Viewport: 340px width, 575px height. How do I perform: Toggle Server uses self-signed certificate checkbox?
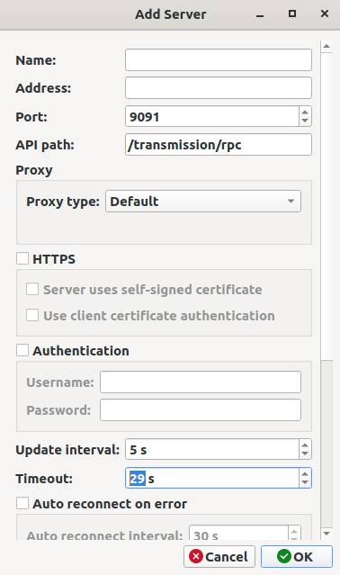tap(32, 289)
